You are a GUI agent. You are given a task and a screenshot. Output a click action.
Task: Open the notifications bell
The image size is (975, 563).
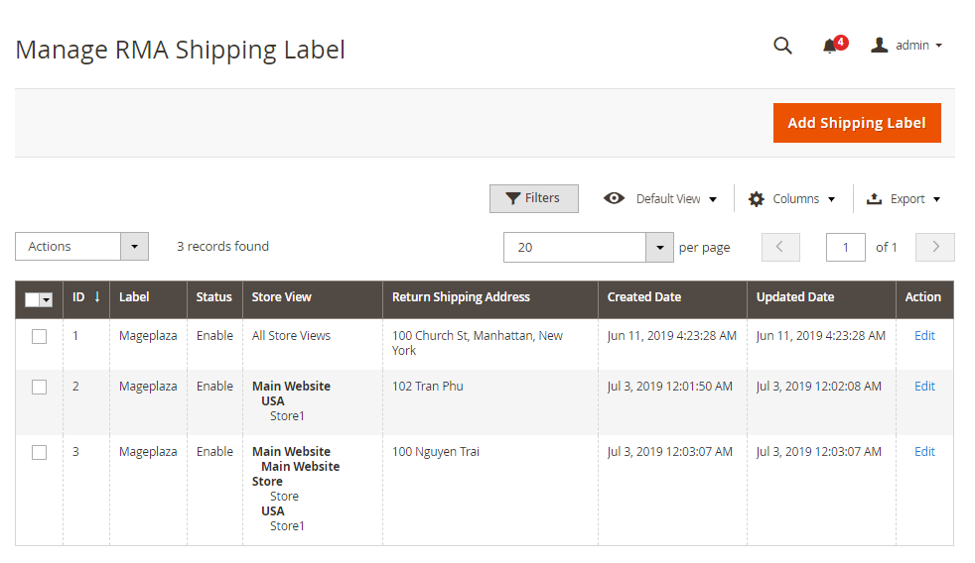click(830, 47)
